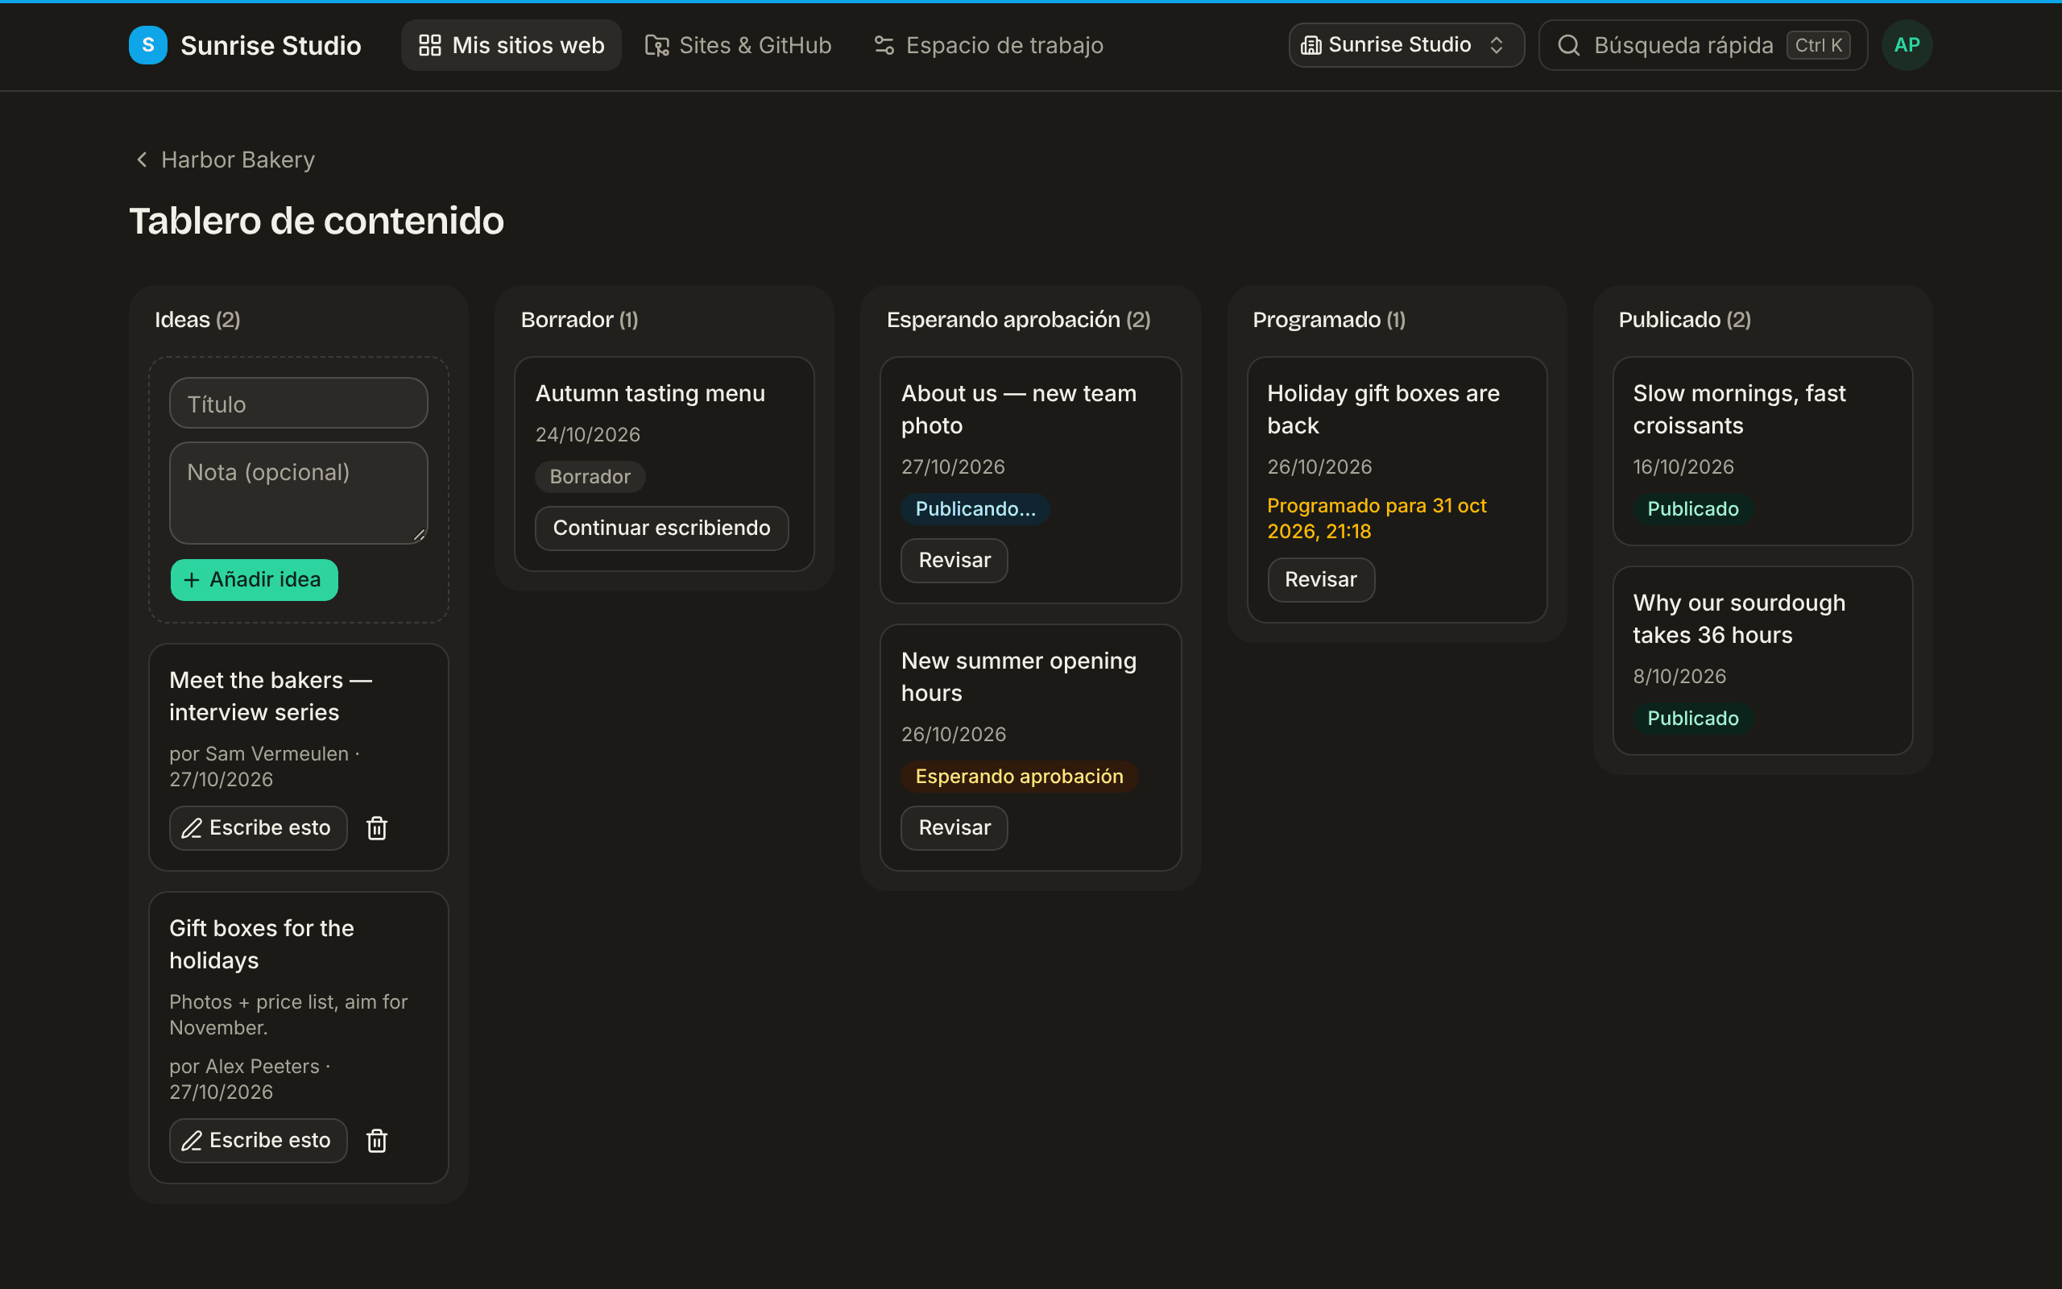Image resolution: width=2062 pixels, height=1289 pixels.
Task: Click the Publicado badge on croissants card
Action: tap(1692, 509)
